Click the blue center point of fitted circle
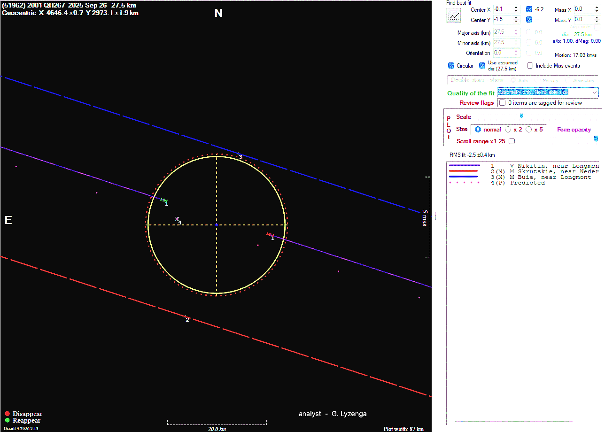 pos(216,225)
